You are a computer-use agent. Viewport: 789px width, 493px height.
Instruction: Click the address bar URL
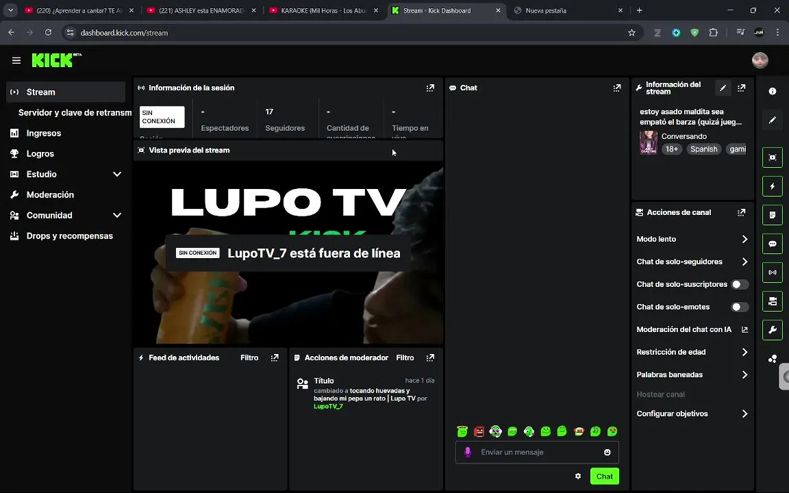(124, 33)
